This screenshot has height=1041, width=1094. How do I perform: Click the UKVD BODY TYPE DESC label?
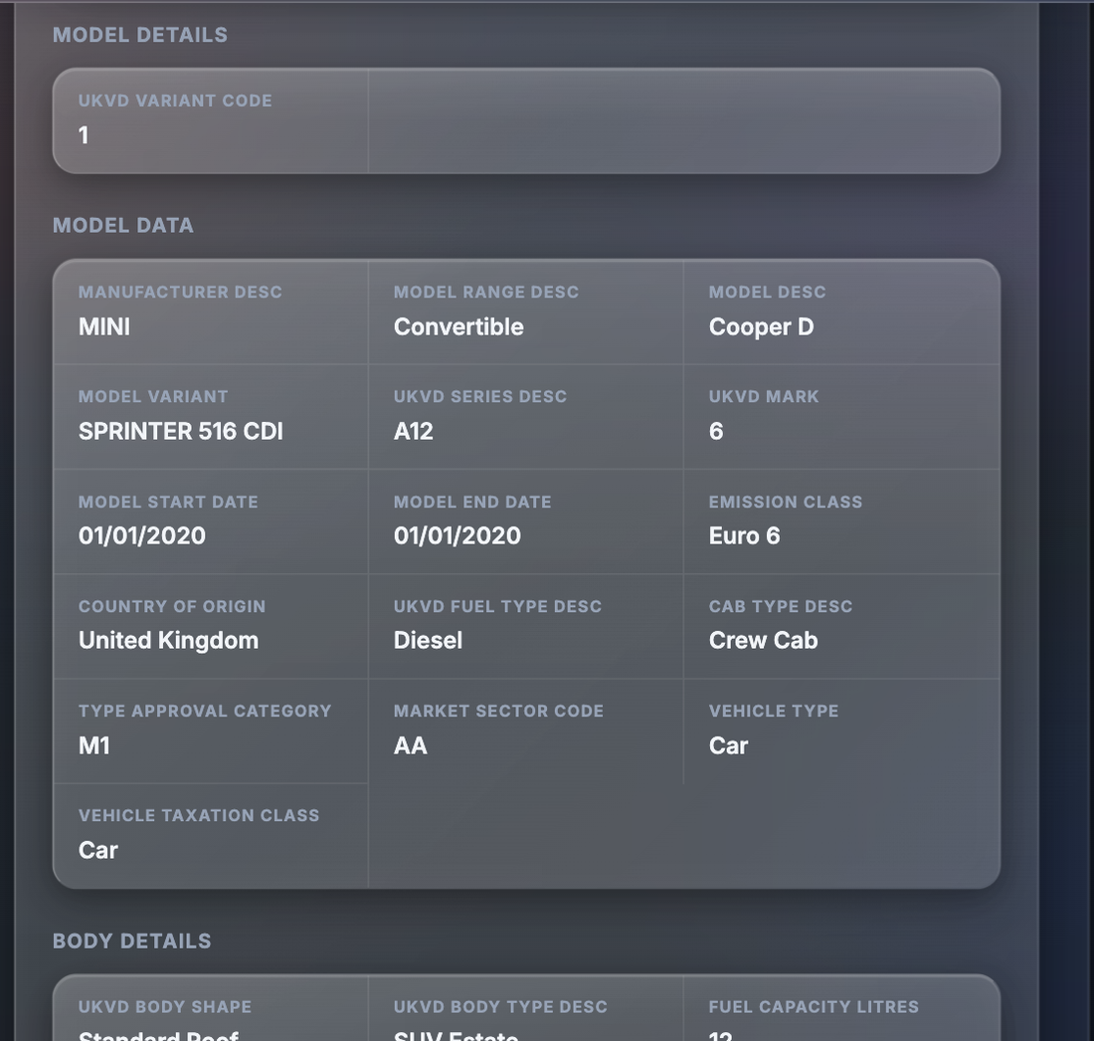(500, 1007)
